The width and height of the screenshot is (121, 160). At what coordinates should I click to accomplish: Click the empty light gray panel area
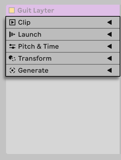coord(63,116)
